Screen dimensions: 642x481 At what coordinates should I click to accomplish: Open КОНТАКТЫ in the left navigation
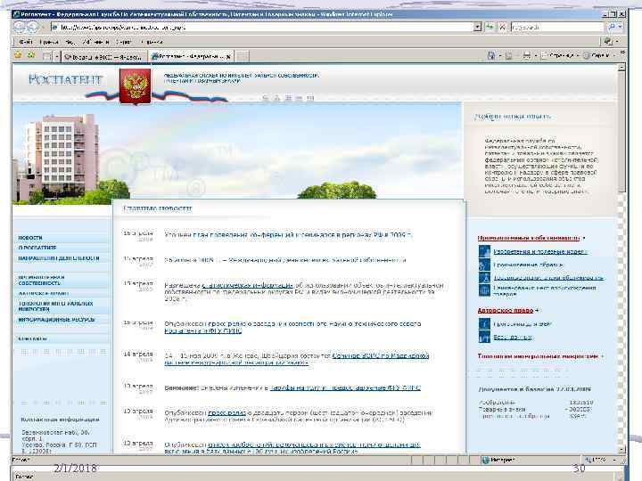pos(32,338)
